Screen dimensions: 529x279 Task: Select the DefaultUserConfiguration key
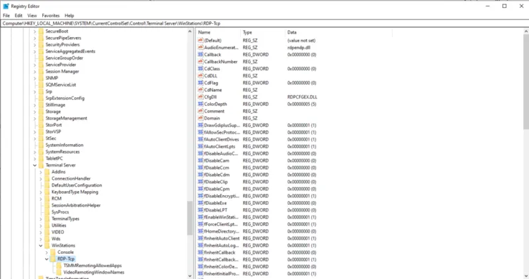[x=77, y=185]
